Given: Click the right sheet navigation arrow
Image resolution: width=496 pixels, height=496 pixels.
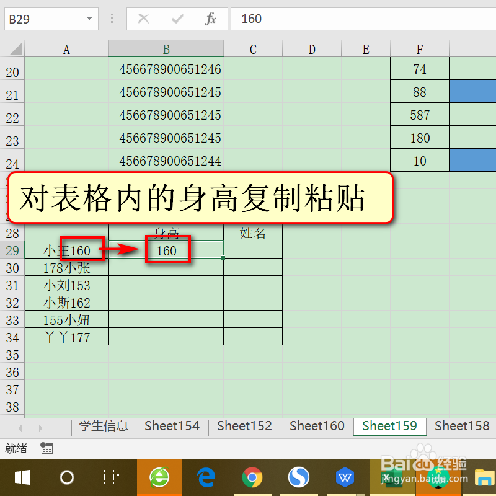Looking at the screenshot, I should [x=41, y=427].
